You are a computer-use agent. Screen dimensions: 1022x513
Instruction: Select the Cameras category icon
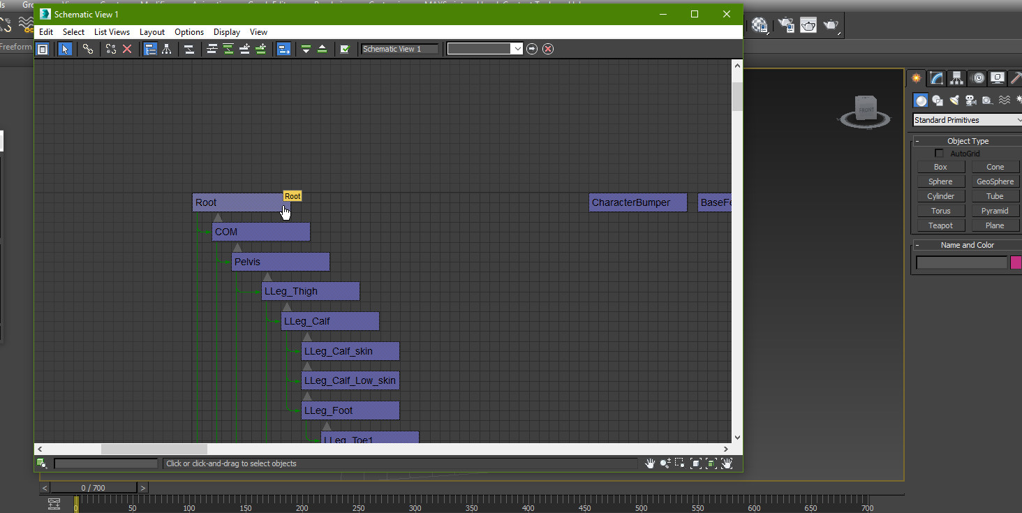pyautogui.click(x=971, y=101)
